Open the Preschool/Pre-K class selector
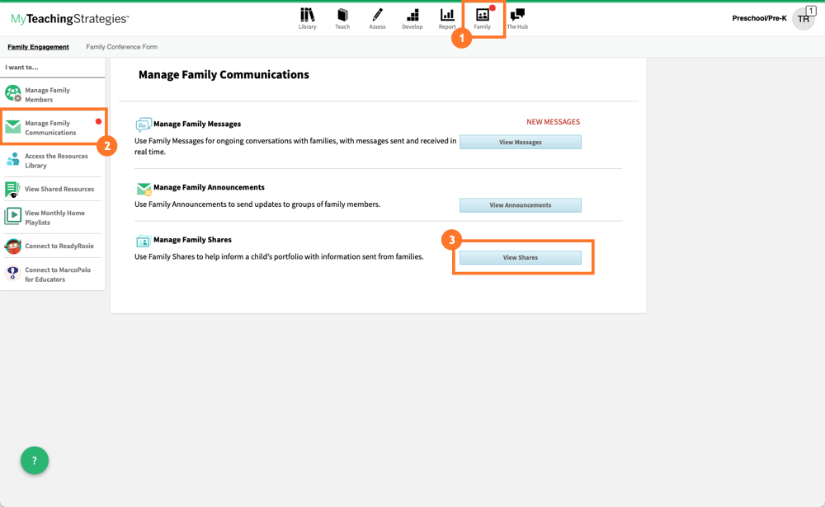The image size is (825, 507). coord(758,17)
